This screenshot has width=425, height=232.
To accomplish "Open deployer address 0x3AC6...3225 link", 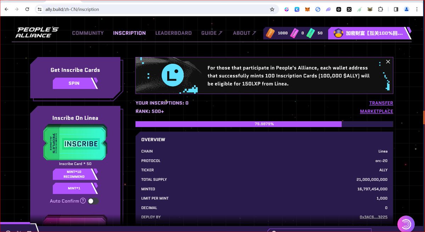I will tap(374, 217).
